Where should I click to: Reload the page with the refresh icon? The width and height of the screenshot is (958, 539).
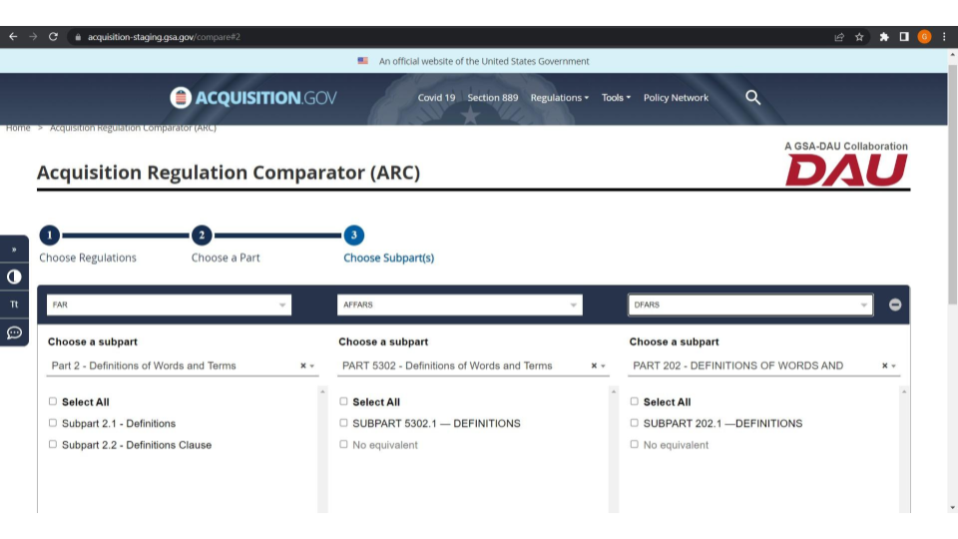53,37
